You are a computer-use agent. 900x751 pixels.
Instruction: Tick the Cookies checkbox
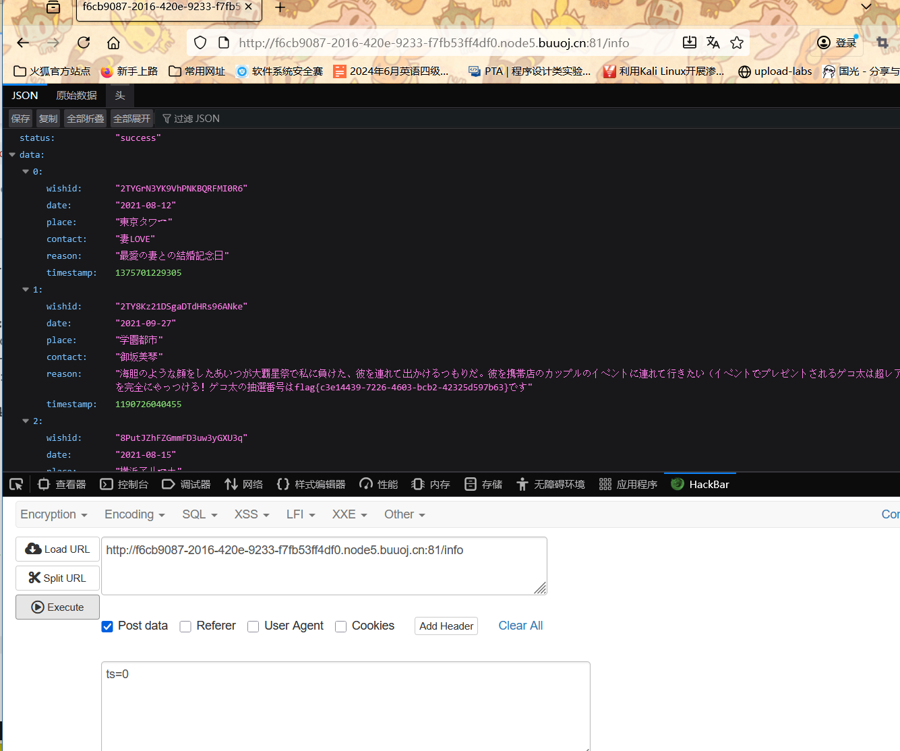[341, 626]
